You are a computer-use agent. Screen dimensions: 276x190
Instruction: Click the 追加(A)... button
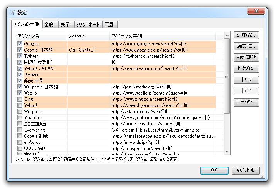246,35
